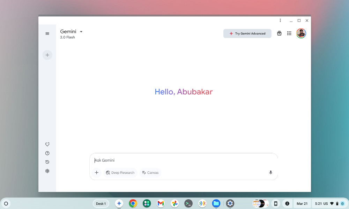
Task: Open the Help question mark icon
Action: pos(47,153)
